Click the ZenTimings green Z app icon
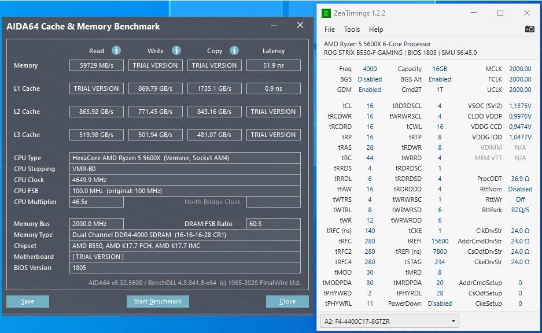This screenshot has height=333, width=542. pos(326,13)
